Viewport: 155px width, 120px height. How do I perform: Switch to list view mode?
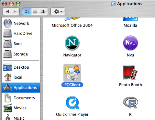35,11
